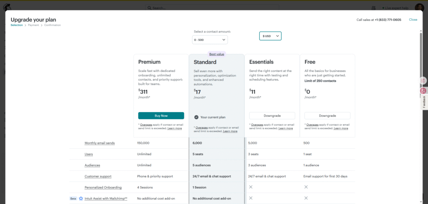Click the 150,000 monthly email sends value

pyautogui.click(x=143, y=143)
